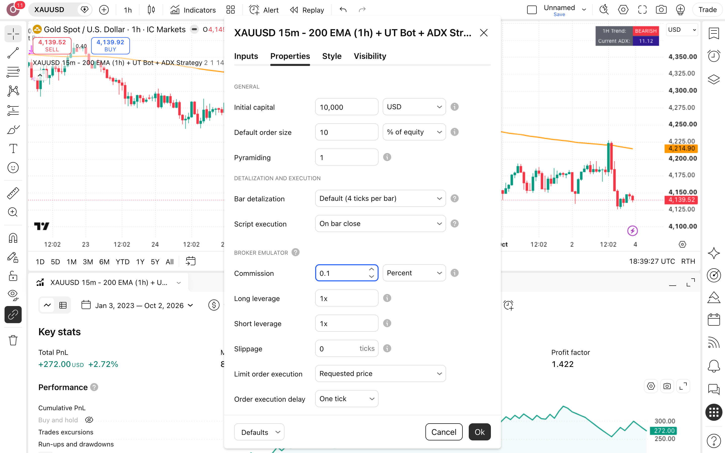Click the 4,139.92 BUY button
Screen dimensions: 725x453
tap(110, 46)
